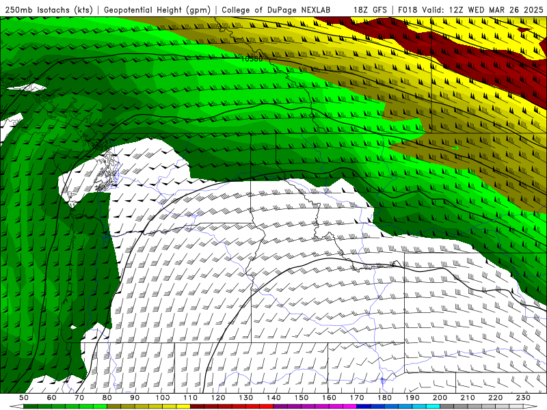Click the 80 value on the color scale
The width and height of the screenshot is (547, 410).
click(107, 398)
